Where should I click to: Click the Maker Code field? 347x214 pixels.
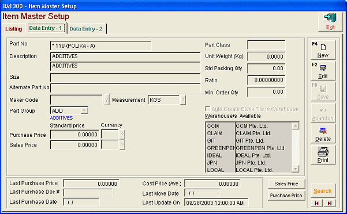(x=77, y=100)
